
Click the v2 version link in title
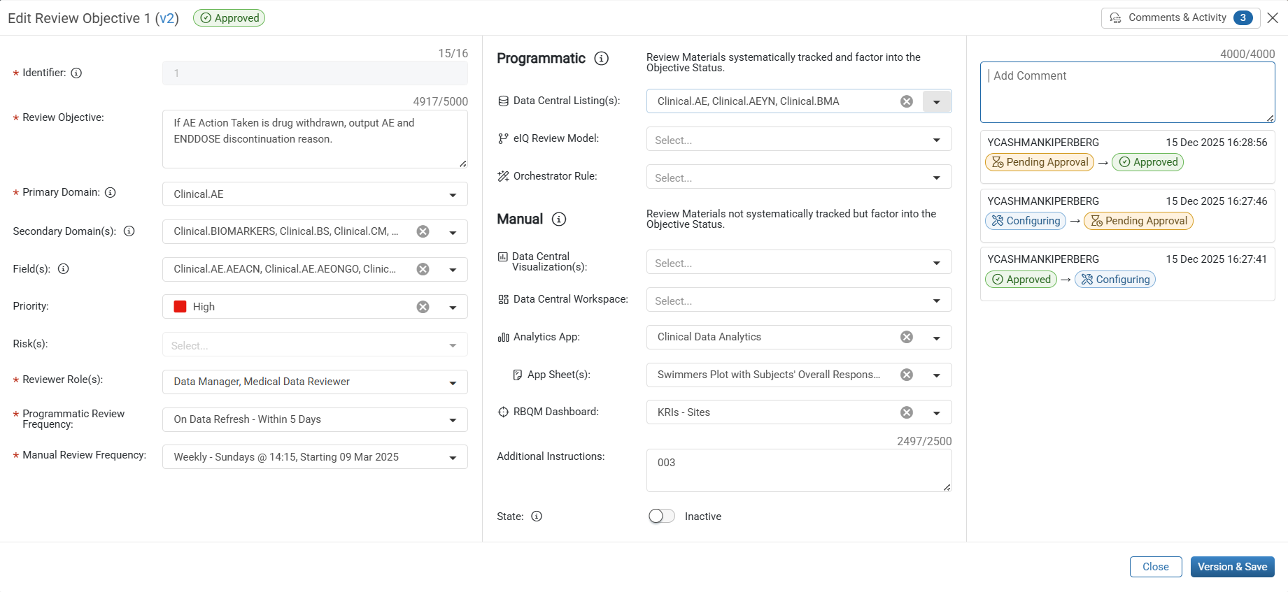(167, 18)
